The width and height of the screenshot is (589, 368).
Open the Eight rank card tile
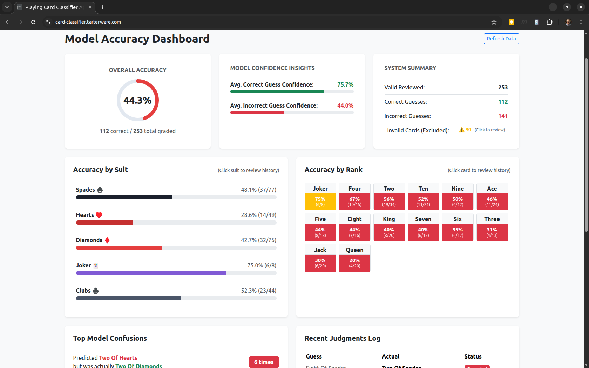click(x=355, y=227)
